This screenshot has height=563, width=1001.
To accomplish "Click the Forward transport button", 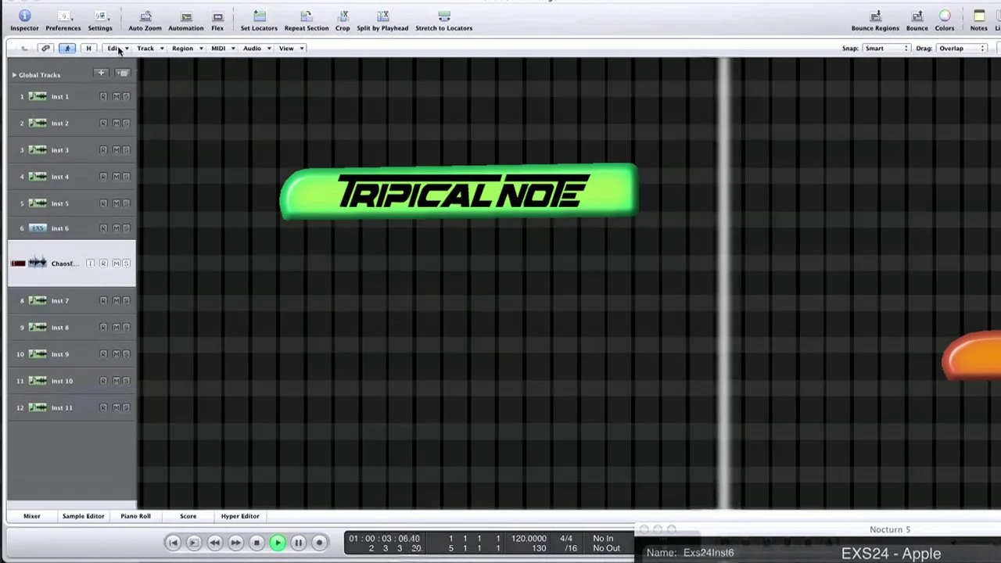I will (235, 543).
